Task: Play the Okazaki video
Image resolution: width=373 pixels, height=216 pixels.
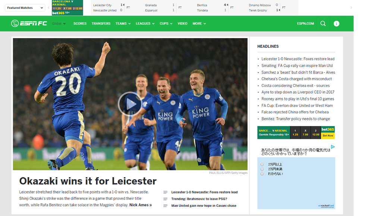Action: click(130, 104)
